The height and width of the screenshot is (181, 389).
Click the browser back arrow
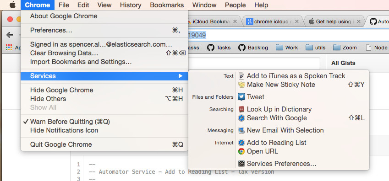click(x=10, y=35)
